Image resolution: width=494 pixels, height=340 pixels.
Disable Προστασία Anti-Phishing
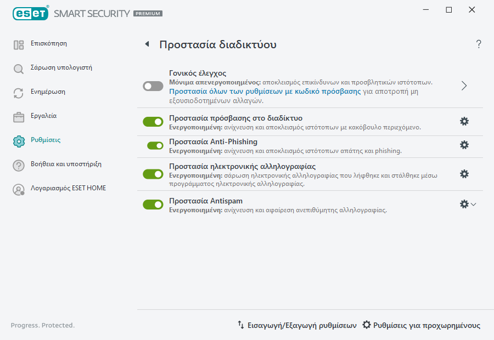pos(153,146)
